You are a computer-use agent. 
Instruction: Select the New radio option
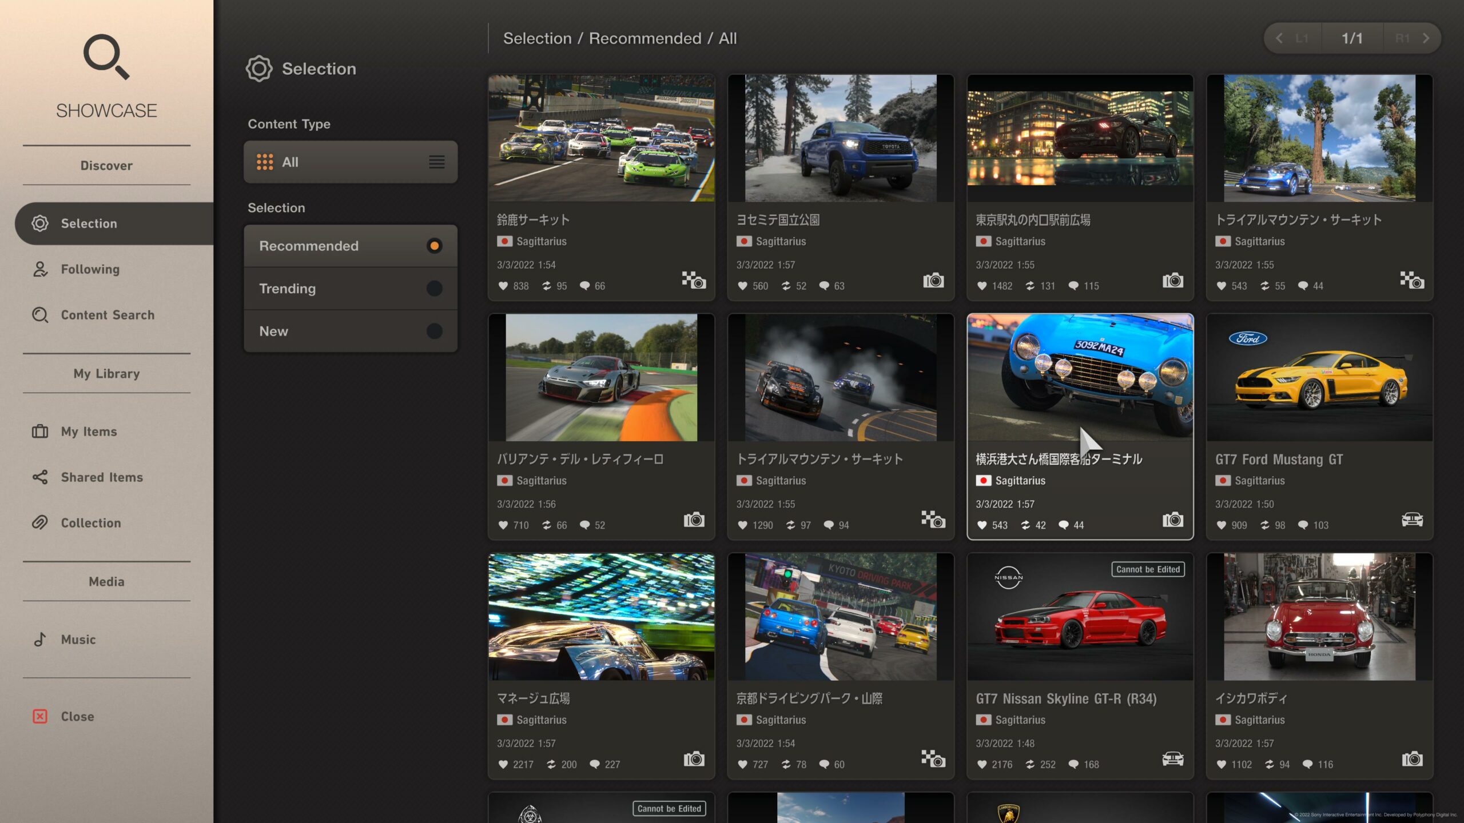tap(351, 331)
